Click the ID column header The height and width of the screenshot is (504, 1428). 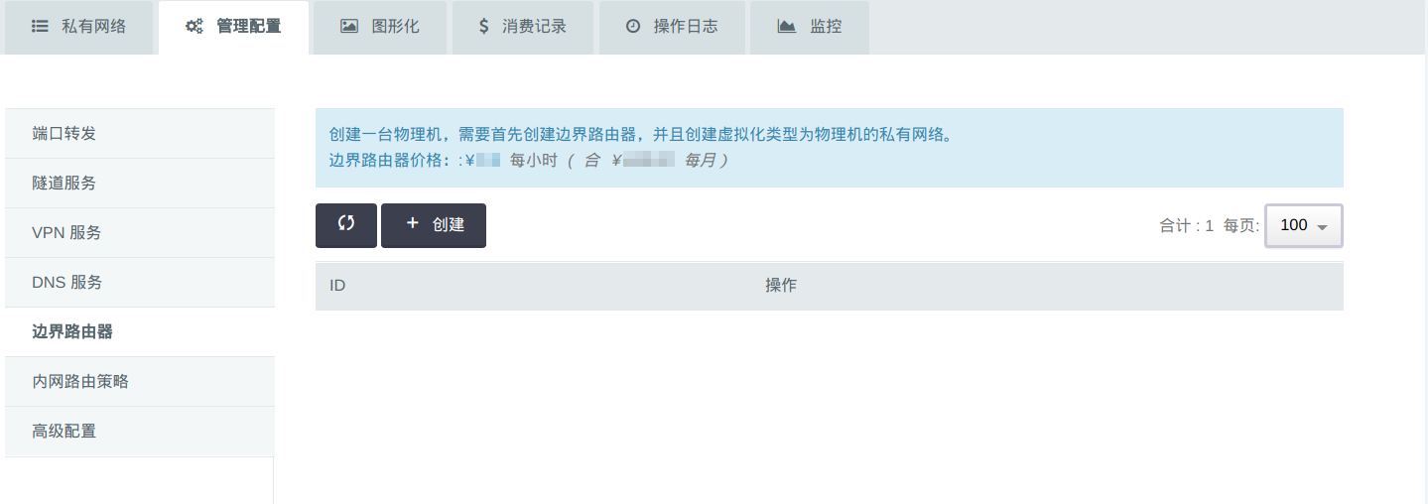point(337,286)
